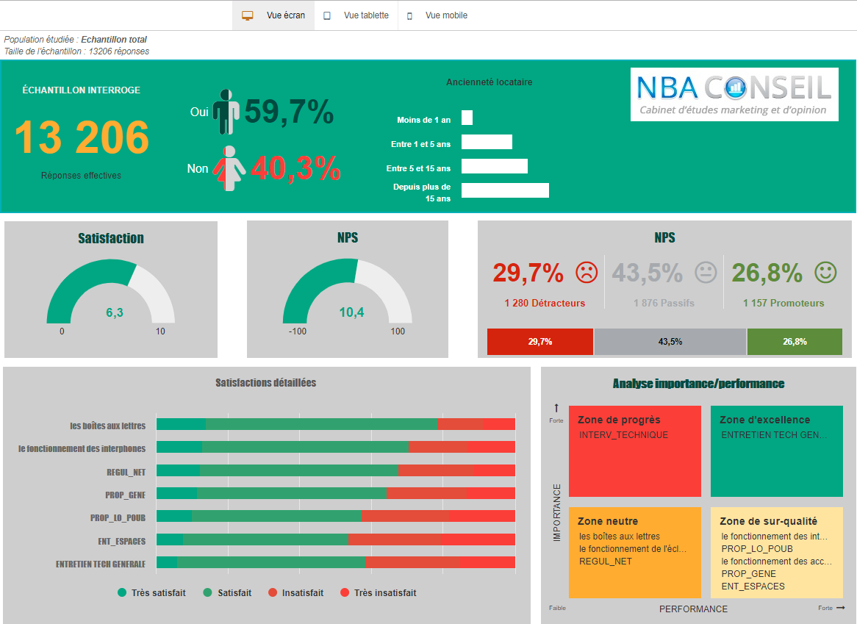Select the Zone d'excellence green quadrant
The image size is (857, 624).
pyautogui.click(x=777, y=451)
